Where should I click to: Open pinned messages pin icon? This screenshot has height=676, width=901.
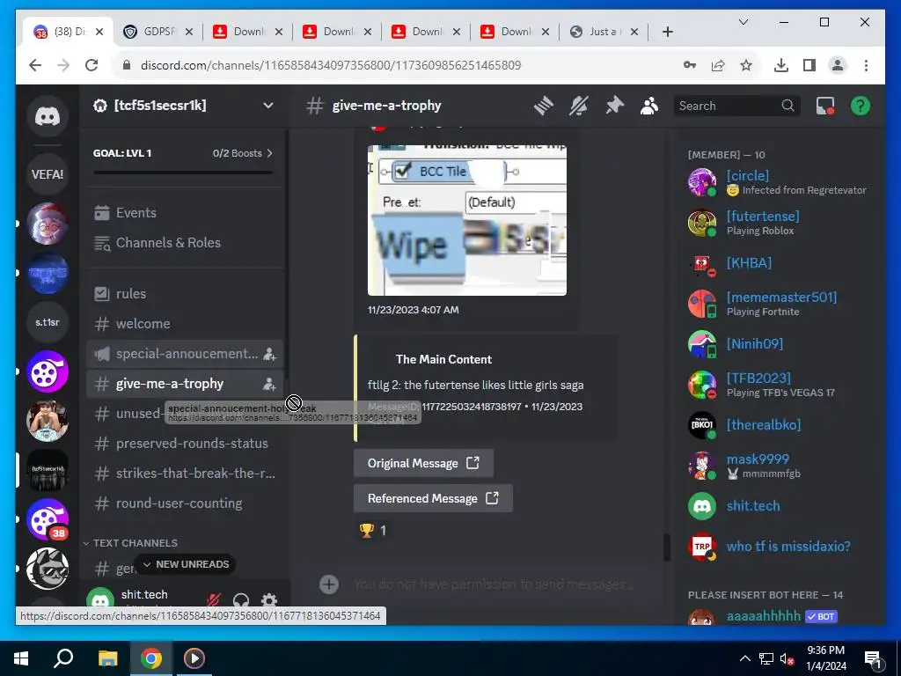[614, 106]
